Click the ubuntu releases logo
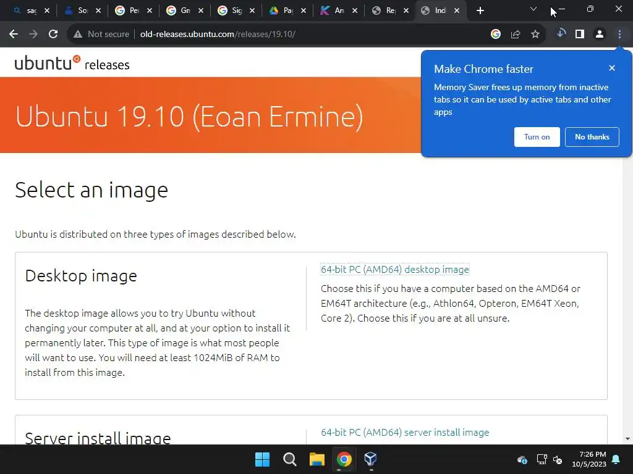The width and height of the screenshot is (633, 474). [72, 64]
